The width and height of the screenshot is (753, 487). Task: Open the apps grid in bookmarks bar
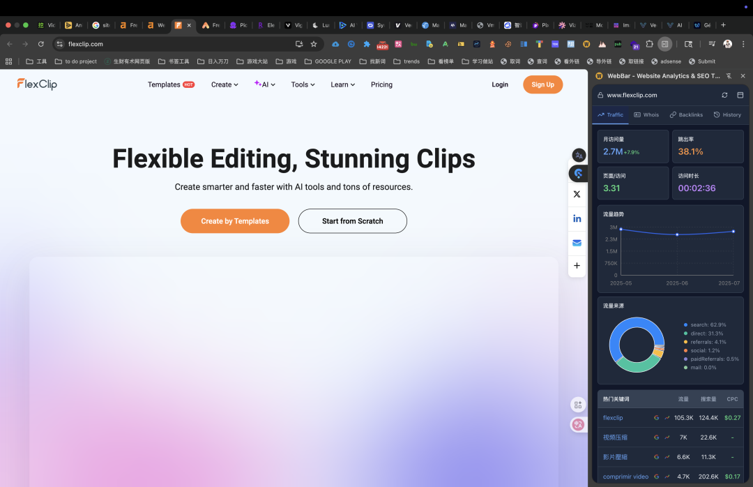point(8,61)
